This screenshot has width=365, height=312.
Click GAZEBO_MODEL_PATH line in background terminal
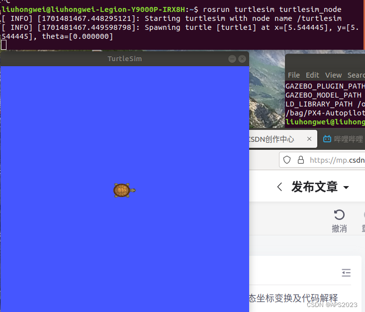coord(324,95)
